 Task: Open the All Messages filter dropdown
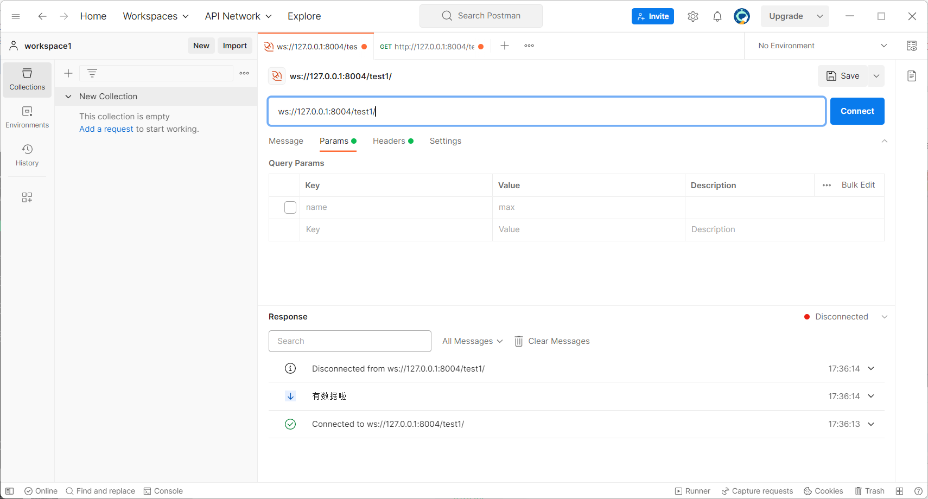coord(473,341)
